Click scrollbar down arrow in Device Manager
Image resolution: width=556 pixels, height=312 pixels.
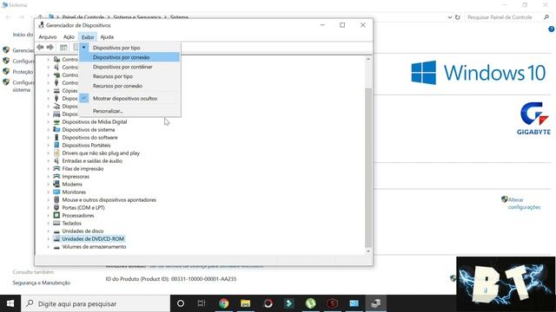coord(368,251)
